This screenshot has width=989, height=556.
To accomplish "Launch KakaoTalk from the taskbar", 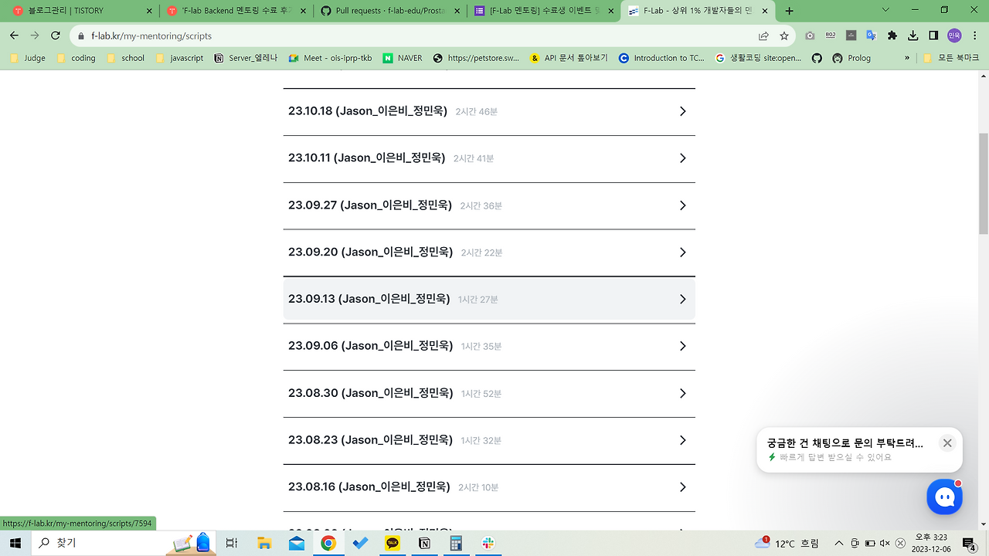I will [393, 544].
